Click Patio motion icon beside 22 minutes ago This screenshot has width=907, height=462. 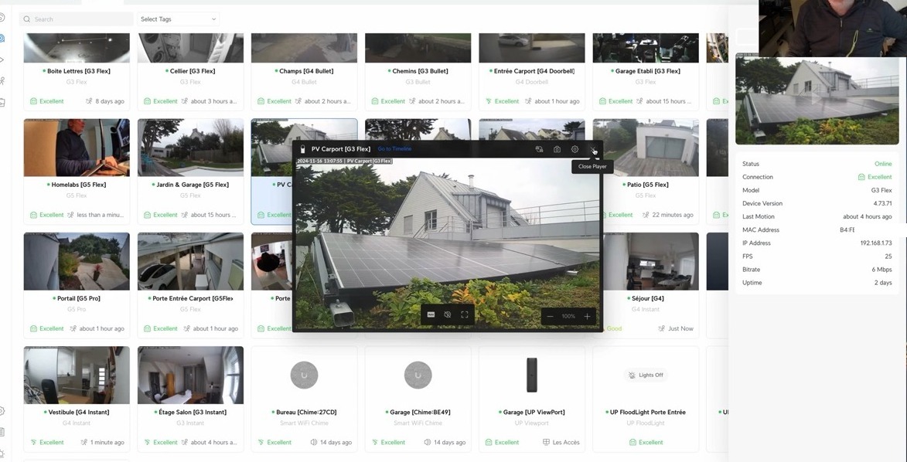646,215
